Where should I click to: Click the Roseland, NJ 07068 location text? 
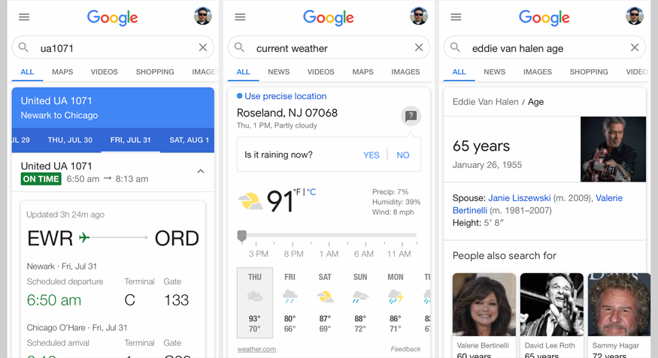point(287,113)
